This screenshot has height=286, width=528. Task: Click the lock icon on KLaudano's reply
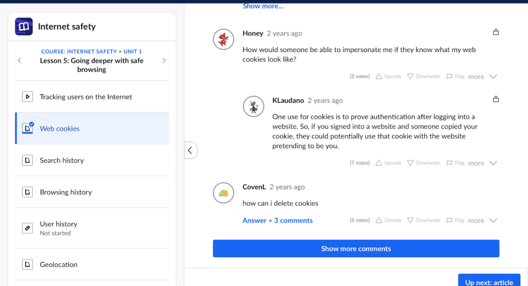[496, 99]
